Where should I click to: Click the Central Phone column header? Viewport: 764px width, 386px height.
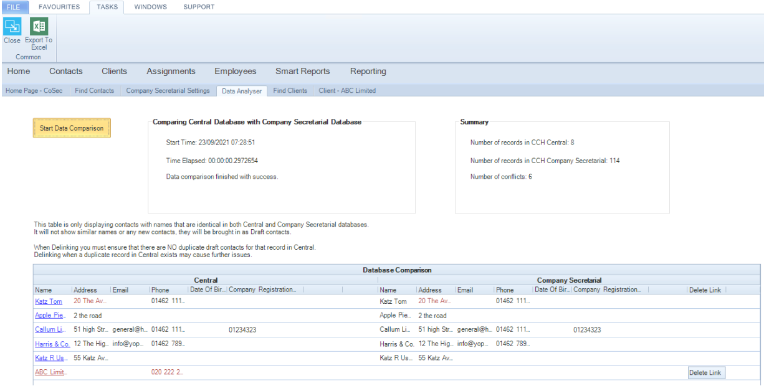[x=168, y=290]
